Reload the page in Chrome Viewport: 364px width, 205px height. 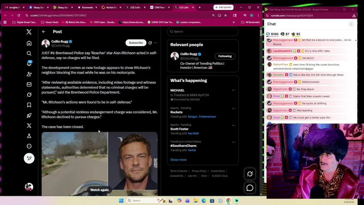(19, 15)
